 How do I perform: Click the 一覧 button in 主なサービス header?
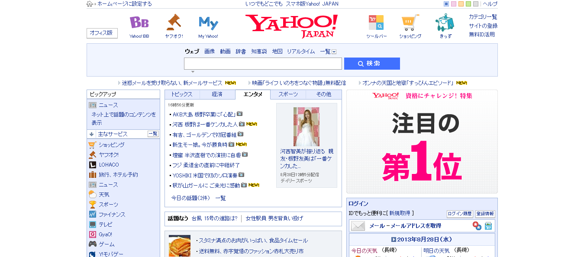pyautogui.click(x=153, y=134)
